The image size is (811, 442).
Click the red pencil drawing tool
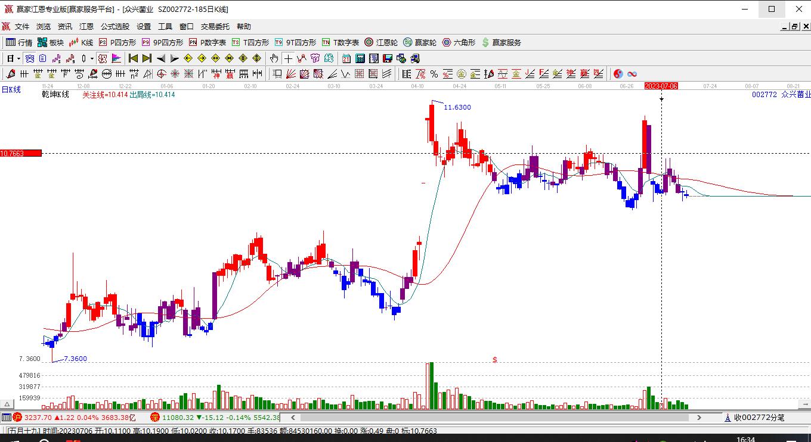coord(10,74)
